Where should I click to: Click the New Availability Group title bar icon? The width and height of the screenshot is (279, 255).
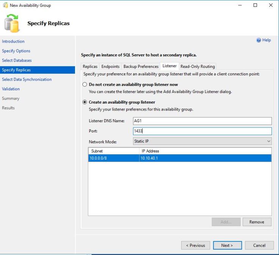coord(5,5)
